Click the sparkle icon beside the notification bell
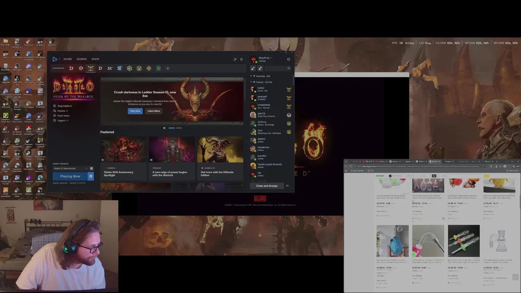This screenshot has width=521, height=293. [x=235, y=59]
